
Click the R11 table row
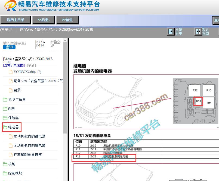click(x=146, y=149)
